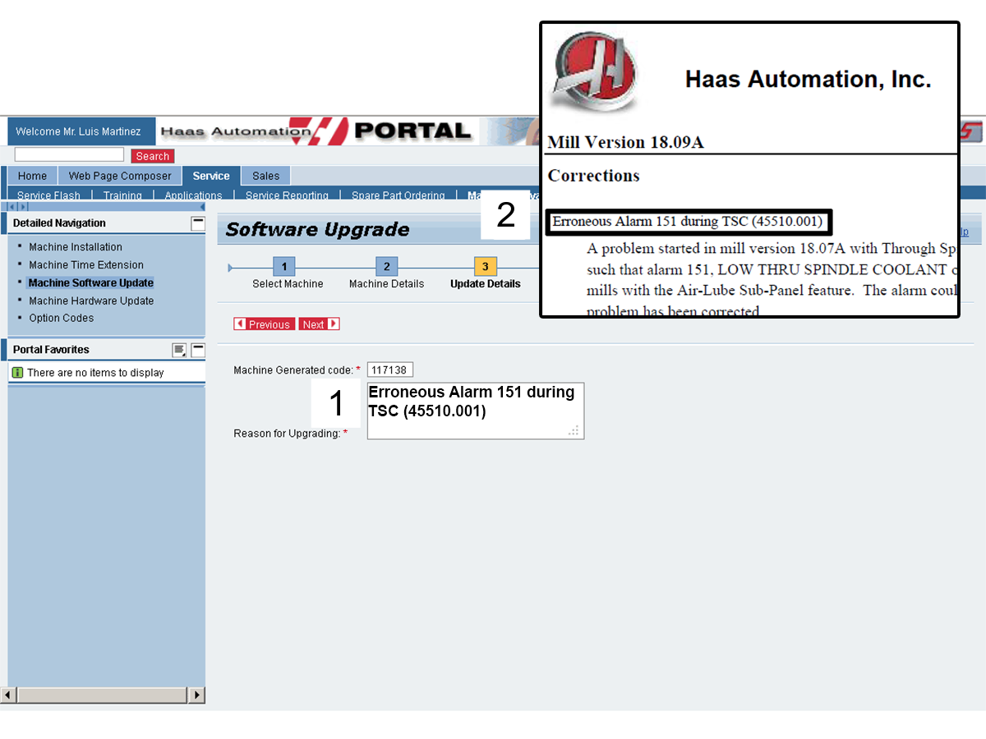Click the Welcome Mr. Luis Martinez text

78,131
